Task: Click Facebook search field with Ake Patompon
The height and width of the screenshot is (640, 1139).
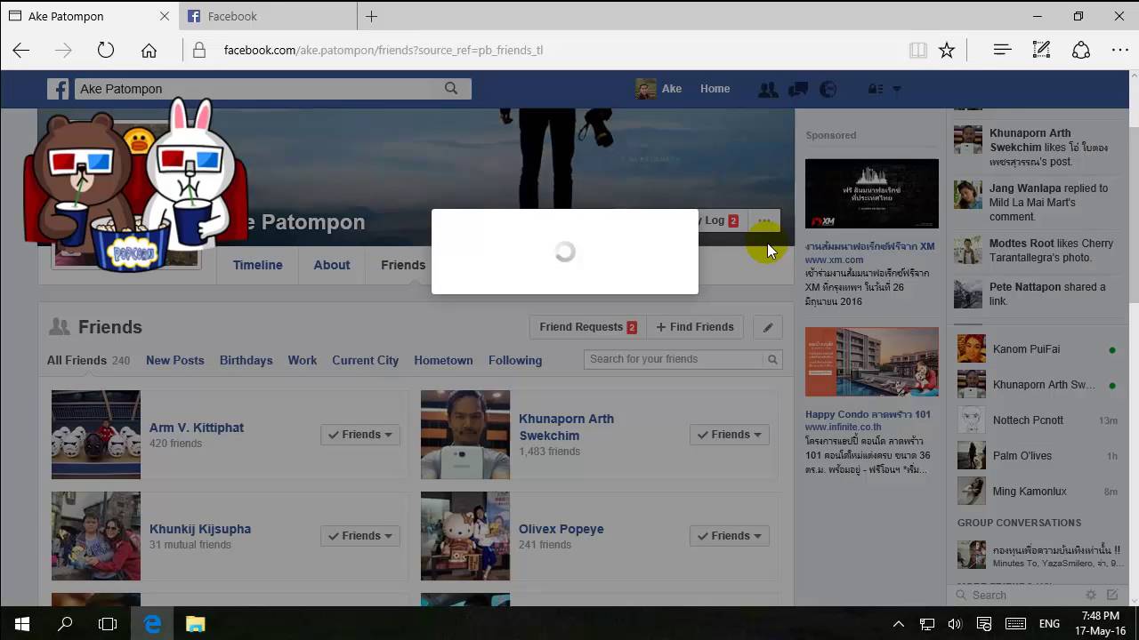Action: [258, 89]
